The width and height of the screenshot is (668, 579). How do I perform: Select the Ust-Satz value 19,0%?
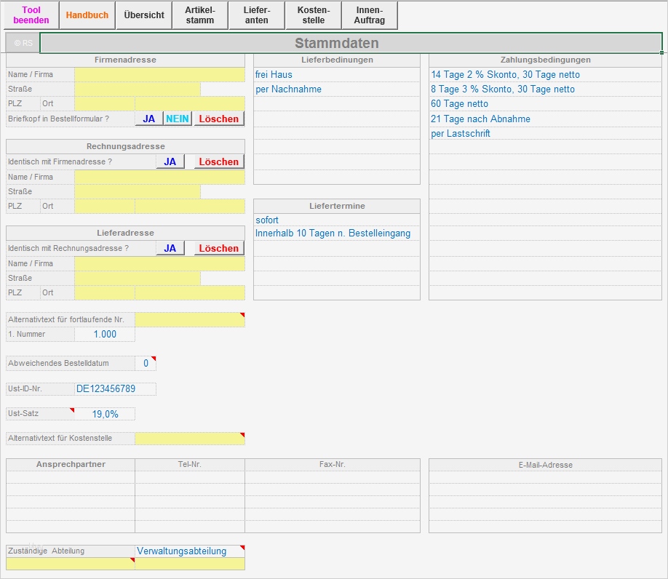click(x=105, y=414)
